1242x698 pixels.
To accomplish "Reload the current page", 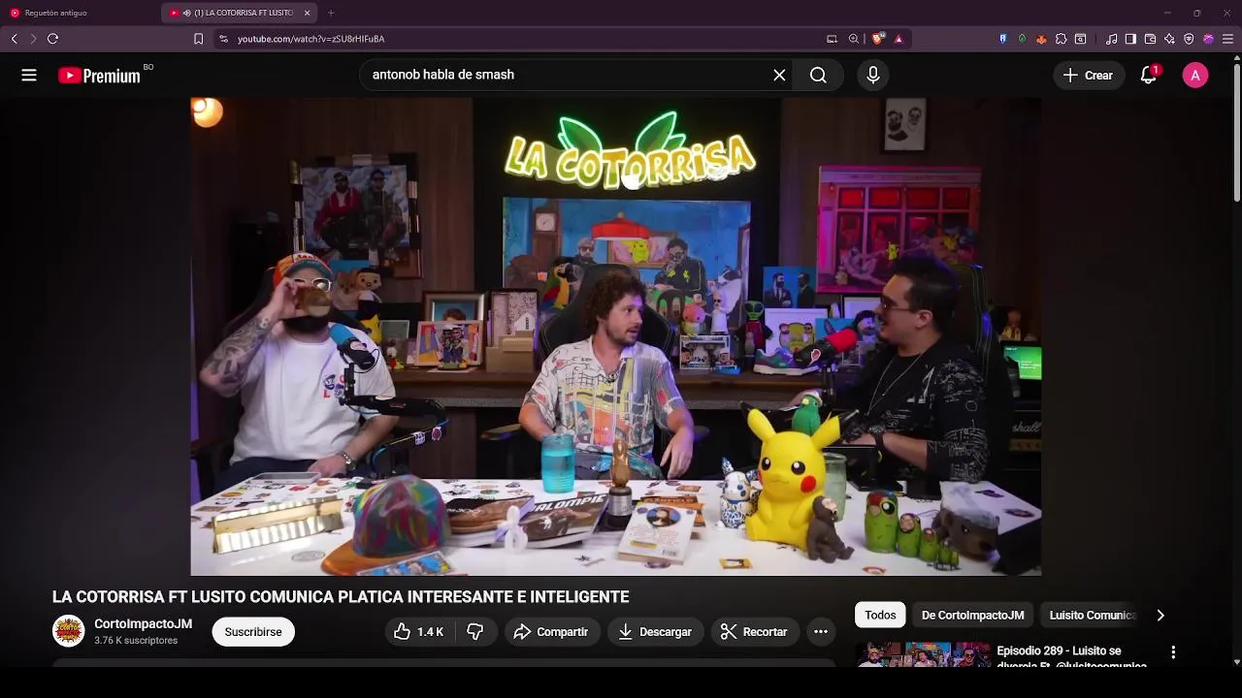I will pos(52,39).
